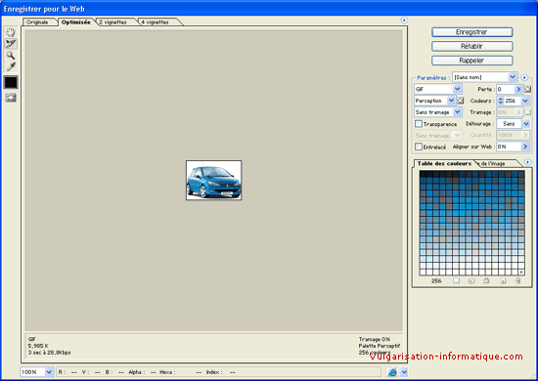The height and width of the screenshot is (381, 538).
Task: Toggle slices visibility icon
Action: (11, 98)
